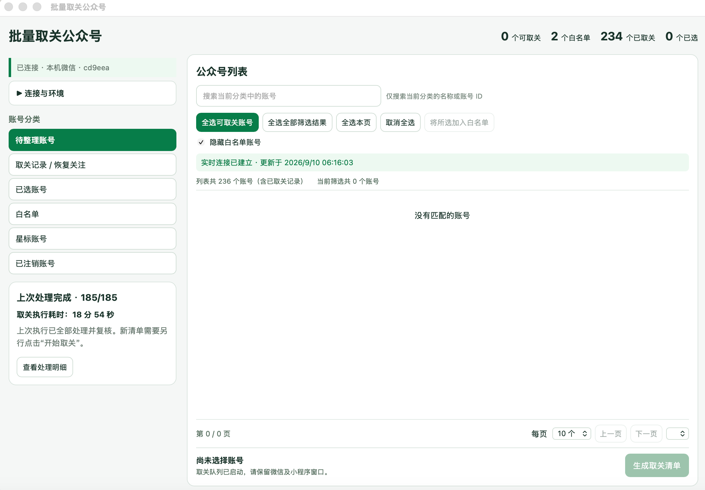Click the connection status 已连接 · 本机微信 banner
This screenshot has width=705, height=490.
92,67
